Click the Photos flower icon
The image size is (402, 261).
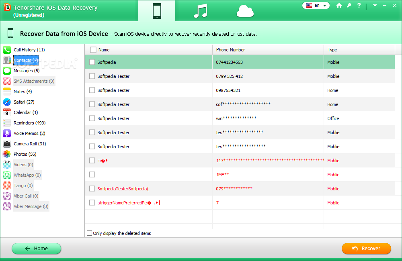point(7,154)
